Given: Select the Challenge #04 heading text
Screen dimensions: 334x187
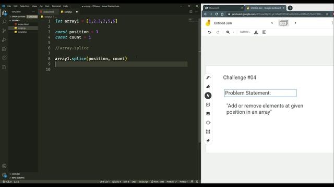Looking at the screenshot, I should coord(240,77).
